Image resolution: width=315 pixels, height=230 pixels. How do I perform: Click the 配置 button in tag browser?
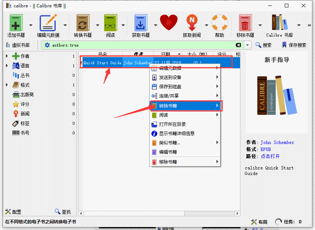click(x=13, y=212)
